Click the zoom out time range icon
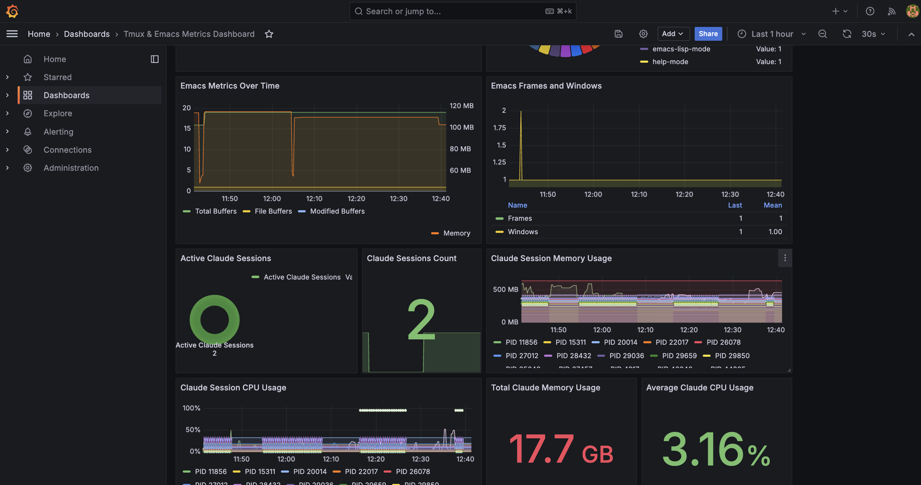 pos(822,34)
